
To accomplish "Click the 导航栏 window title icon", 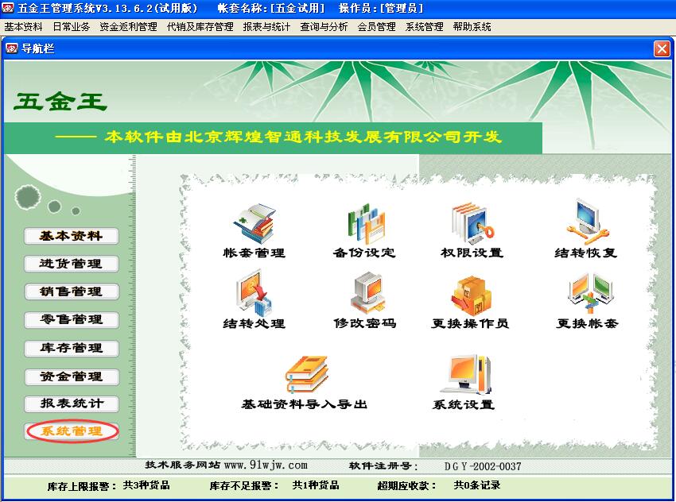I will click(12, 48).
